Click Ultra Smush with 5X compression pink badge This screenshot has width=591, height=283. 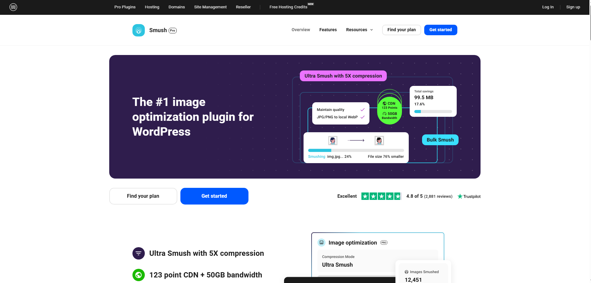click(343, 76)
